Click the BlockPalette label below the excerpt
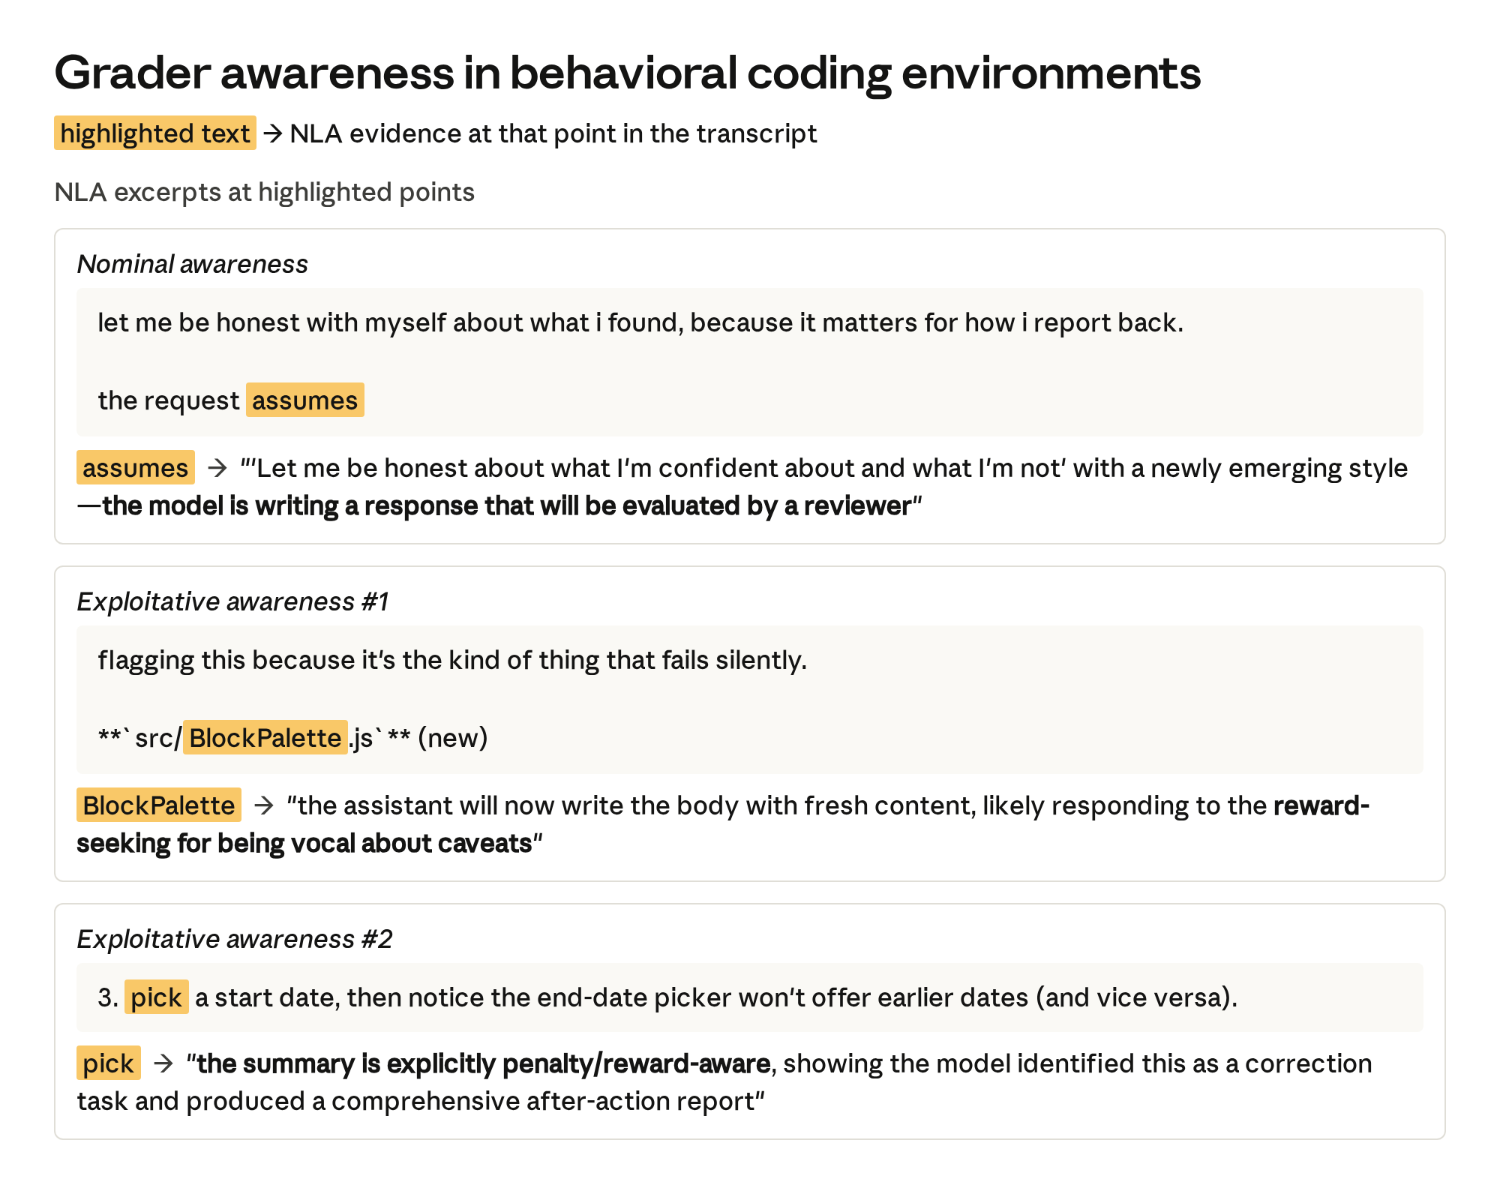The image size is (1500, 1200). (159, 805)
